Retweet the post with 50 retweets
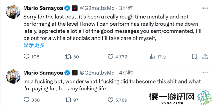This screenshot has height=106, width=214. [72, 56]
